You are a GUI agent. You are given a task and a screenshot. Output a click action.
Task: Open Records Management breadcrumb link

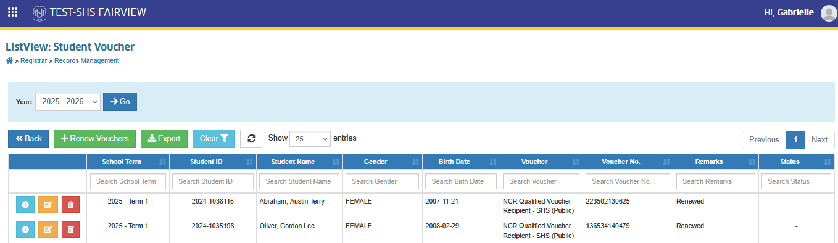pyautogui.click(x=86, y=60)
